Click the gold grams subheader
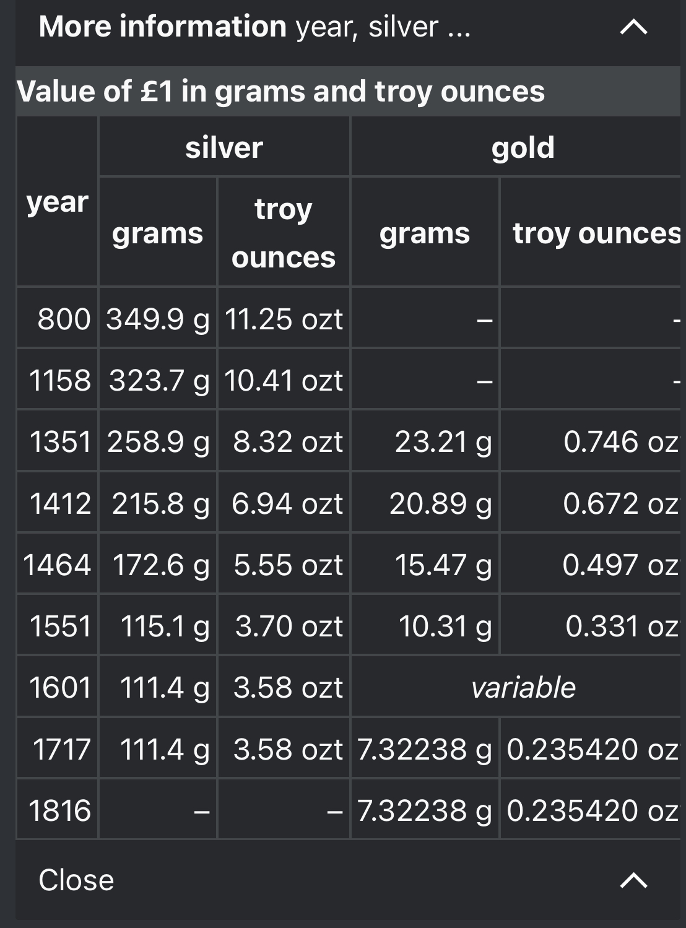The width and height of the screenshot is (686, 928). click(424, 233)
